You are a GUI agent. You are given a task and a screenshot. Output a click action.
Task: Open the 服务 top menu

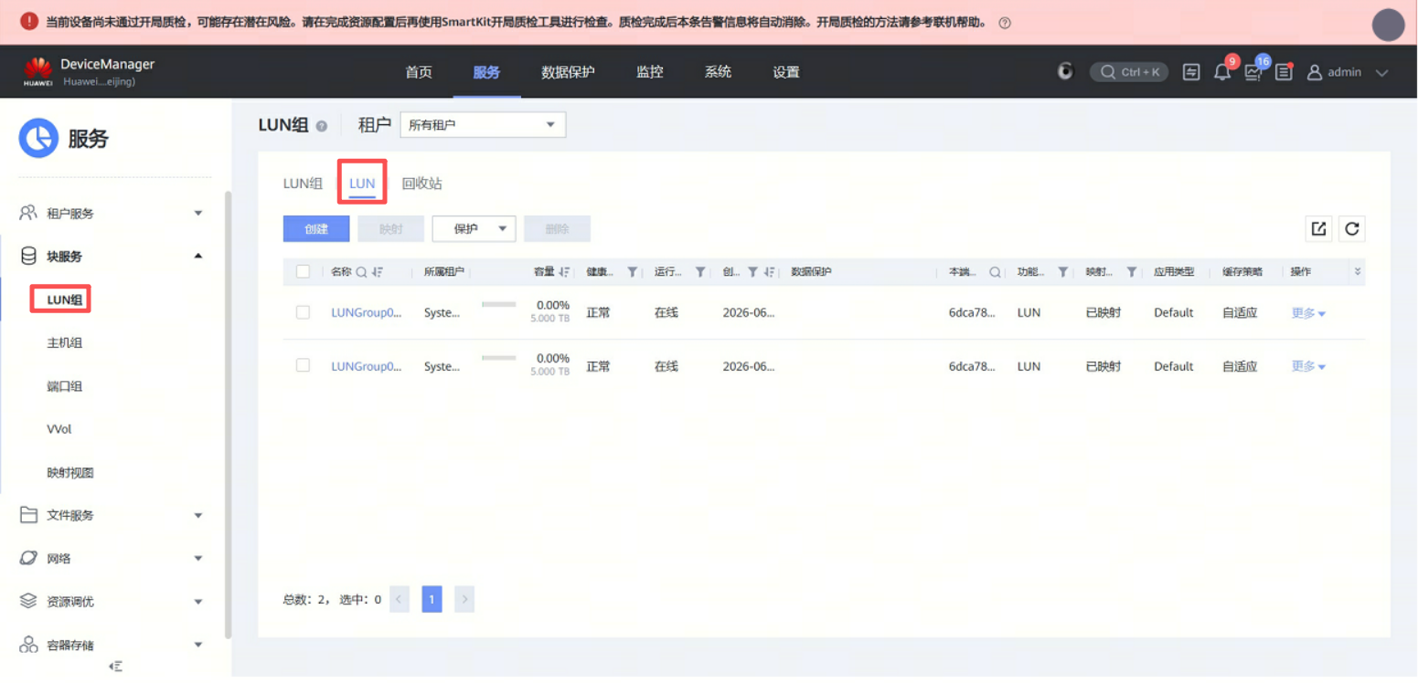[486, 72]
